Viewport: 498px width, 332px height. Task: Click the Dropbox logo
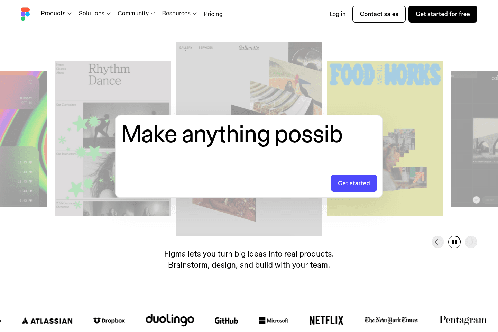(x=109, y=321)
